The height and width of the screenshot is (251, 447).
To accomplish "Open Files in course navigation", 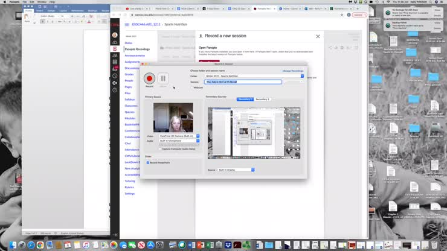I will 127,93.
